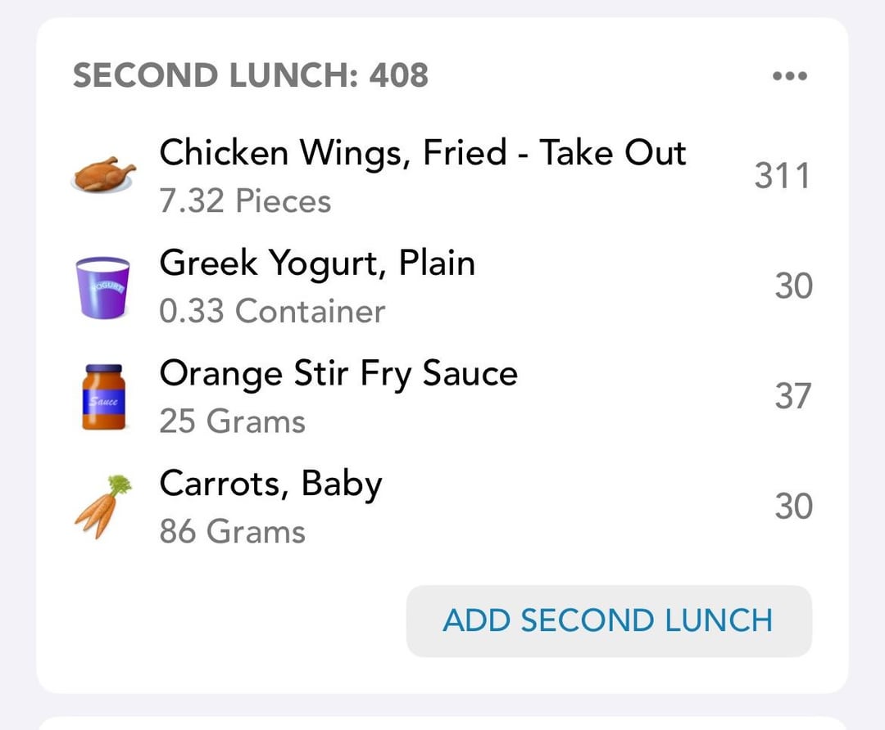
Task: Tap the 30 calorie value for baby carrots
Action: pyautogui.click(x=793, y=507)
